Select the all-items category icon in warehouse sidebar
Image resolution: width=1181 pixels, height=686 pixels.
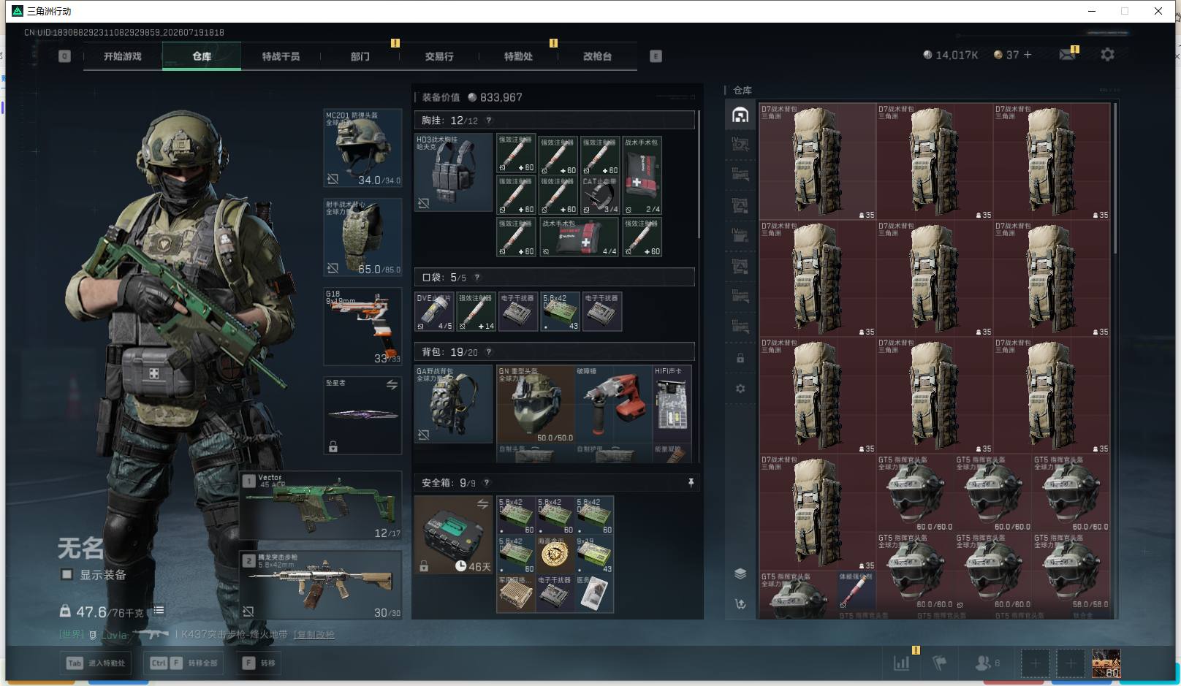(740, 115)
